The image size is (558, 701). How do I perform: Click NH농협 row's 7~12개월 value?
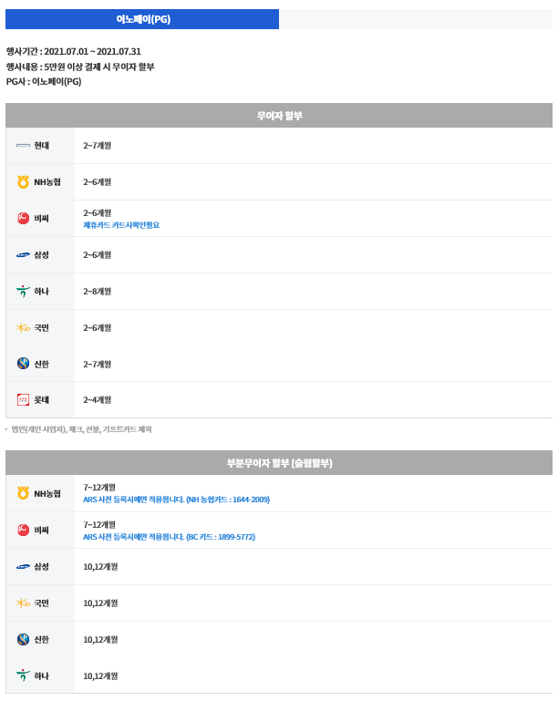[99, 488]
